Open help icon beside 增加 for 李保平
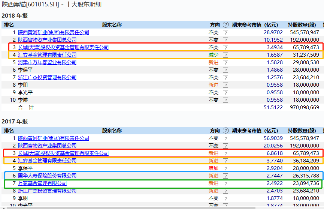This screenshot has height=209, width=324. (225, 168)
